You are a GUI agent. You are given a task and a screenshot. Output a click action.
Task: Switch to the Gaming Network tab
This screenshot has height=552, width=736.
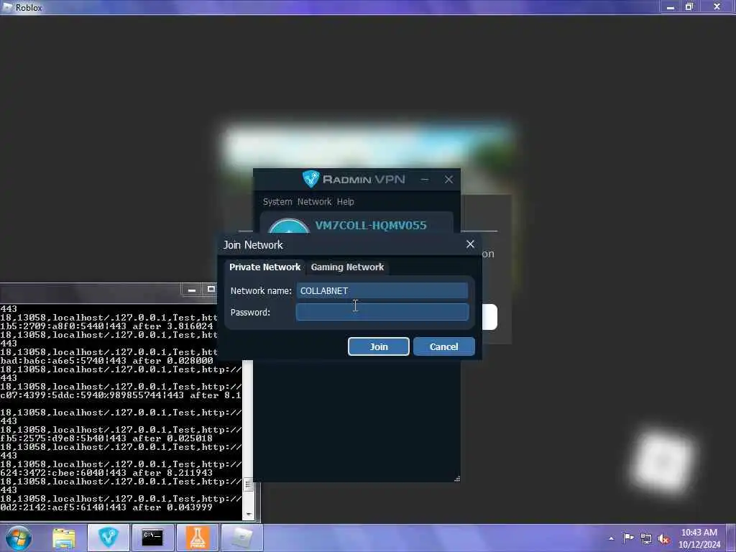point(347,267)
